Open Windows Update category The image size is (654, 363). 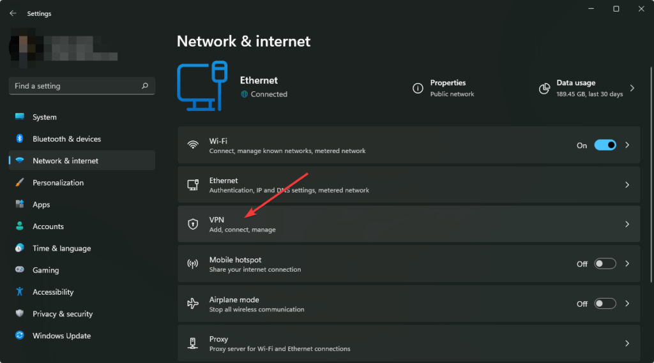point(82,336)
